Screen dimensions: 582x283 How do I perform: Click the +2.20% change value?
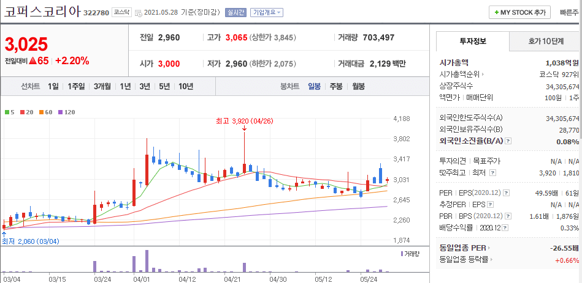click(72, 61)
